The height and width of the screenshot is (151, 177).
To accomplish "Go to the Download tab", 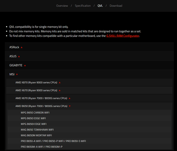I will 116,6.
